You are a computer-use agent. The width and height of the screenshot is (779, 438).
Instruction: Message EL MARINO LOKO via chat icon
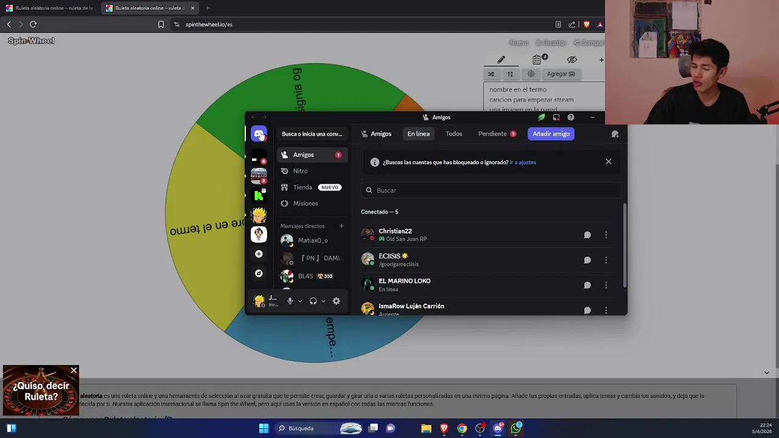click(x=587, y=285)
